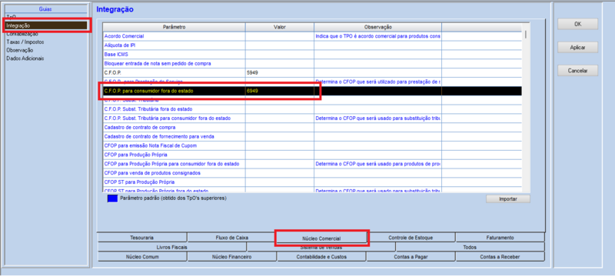Select the Alíquota de IPI parameter
The width and height of the screenshot is (615, 280).
(312, 45)
